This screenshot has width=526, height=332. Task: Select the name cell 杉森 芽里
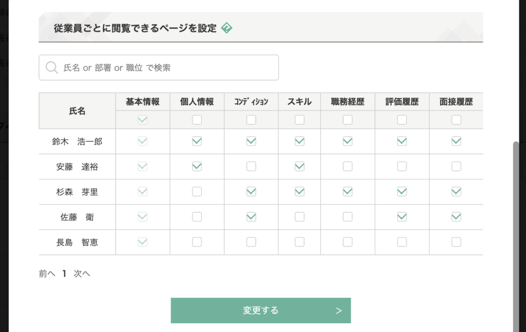point(77,192)
